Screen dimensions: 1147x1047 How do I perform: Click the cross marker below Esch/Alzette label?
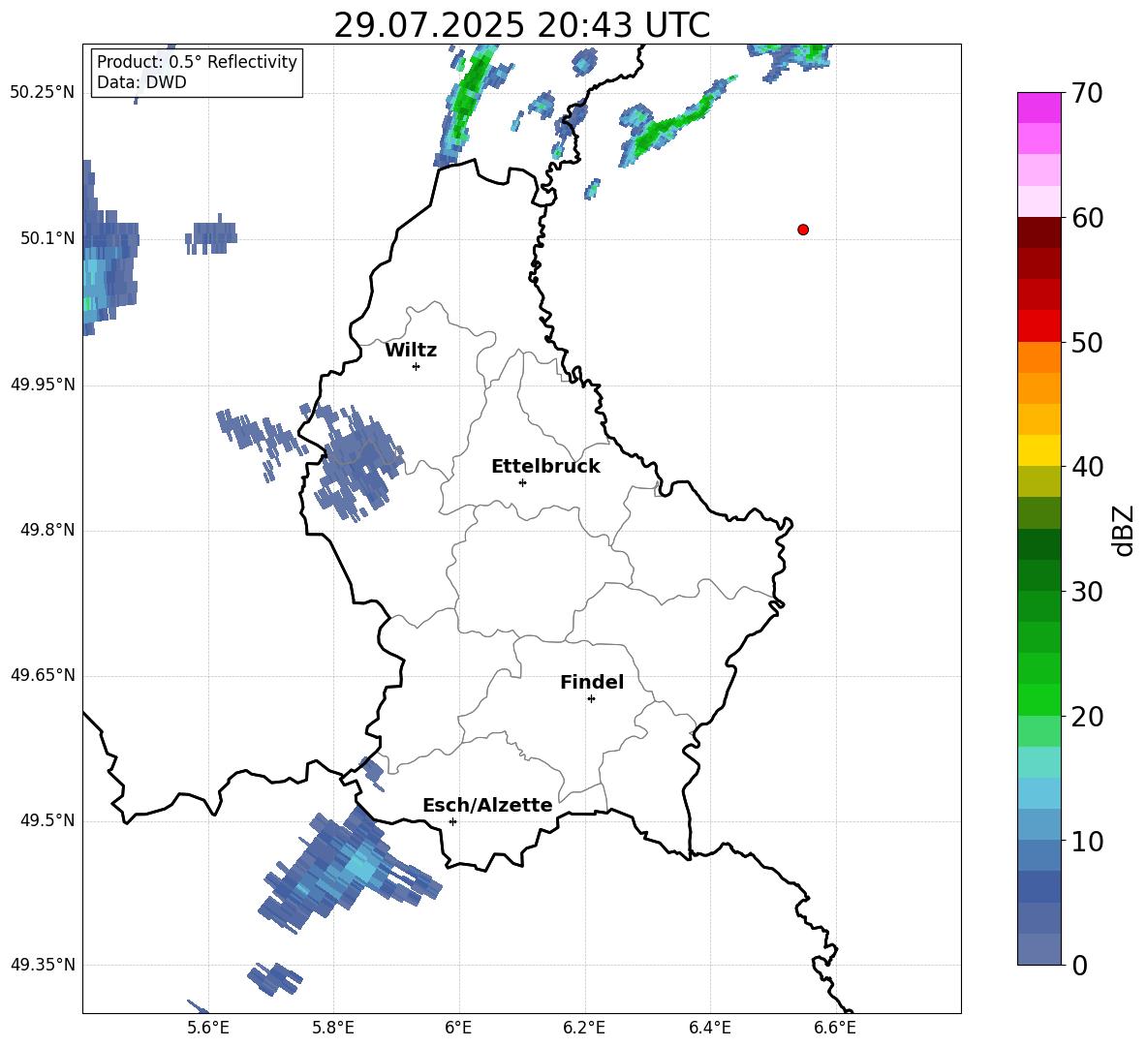[452, 821]
